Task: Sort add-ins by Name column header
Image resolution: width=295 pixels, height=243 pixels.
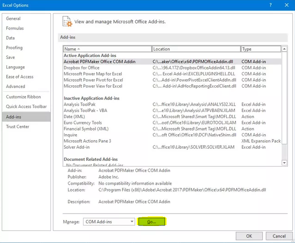Action: pyautogui.click(x=107, y=49)
